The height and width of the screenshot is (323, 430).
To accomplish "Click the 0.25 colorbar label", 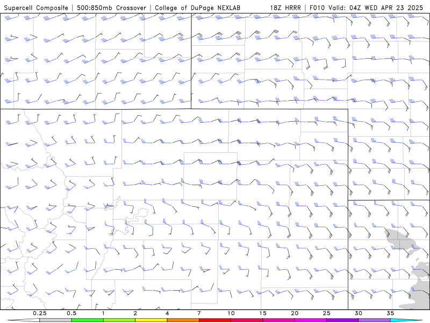I will (40, 313).
